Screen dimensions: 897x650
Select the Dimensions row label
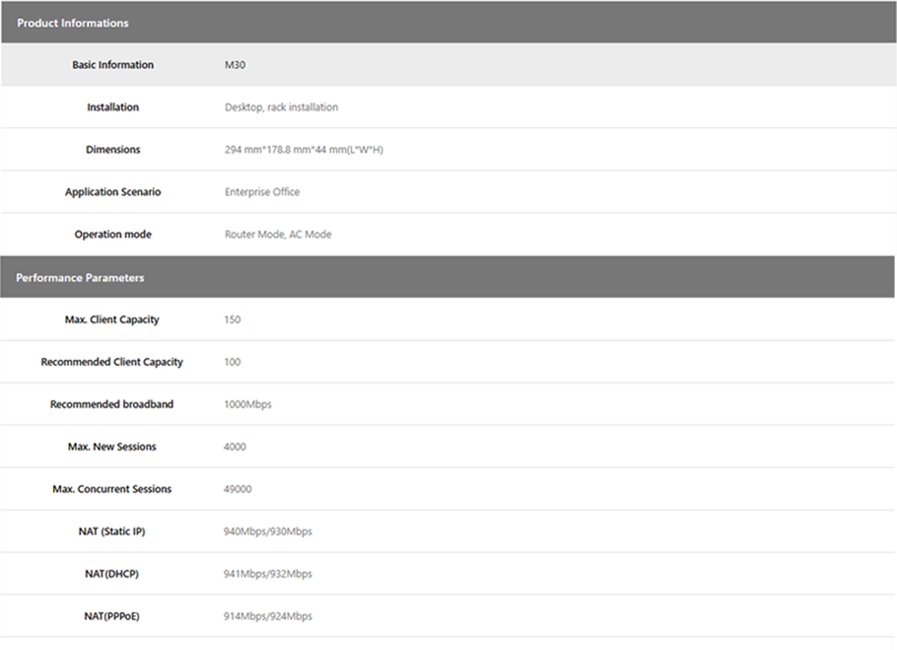pos(113,149)
